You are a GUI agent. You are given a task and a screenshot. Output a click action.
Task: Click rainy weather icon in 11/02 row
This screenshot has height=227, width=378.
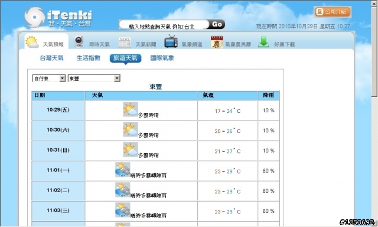pyautogui.click(x=123, y=190)
